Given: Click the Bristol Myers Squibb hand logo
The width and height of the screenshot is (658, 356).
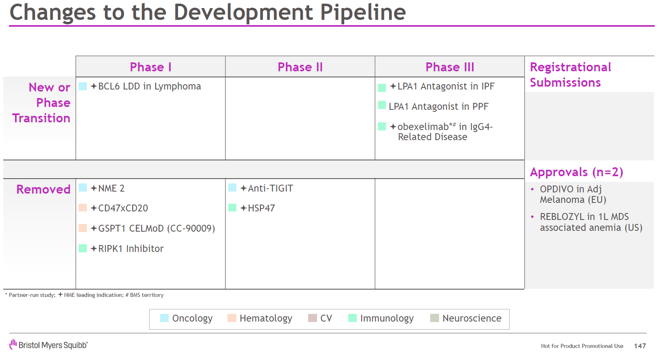Looking at the screenshot, I should (x=13, y=344).
